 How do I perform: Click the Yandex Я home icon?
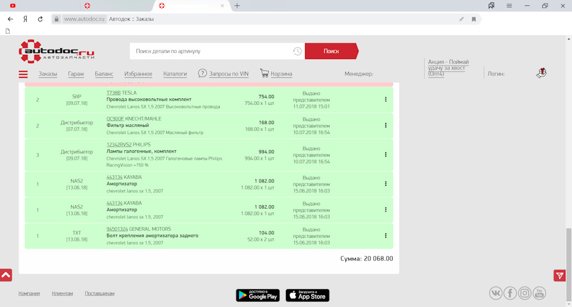[25, 19]
